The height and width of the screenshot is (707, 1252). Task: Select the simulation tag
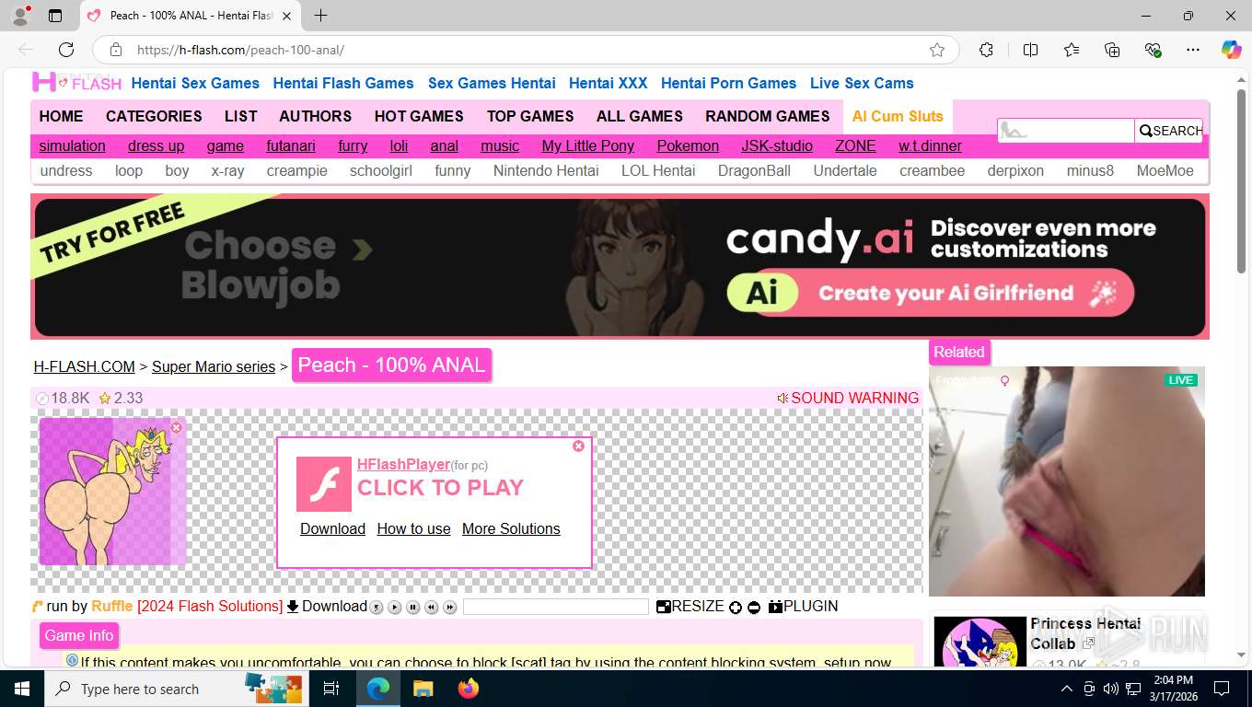click(72, 145)
